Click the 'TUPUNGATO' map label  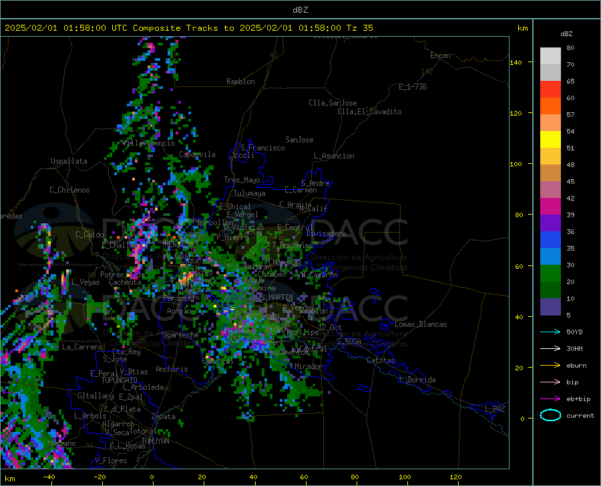[120, 380]
